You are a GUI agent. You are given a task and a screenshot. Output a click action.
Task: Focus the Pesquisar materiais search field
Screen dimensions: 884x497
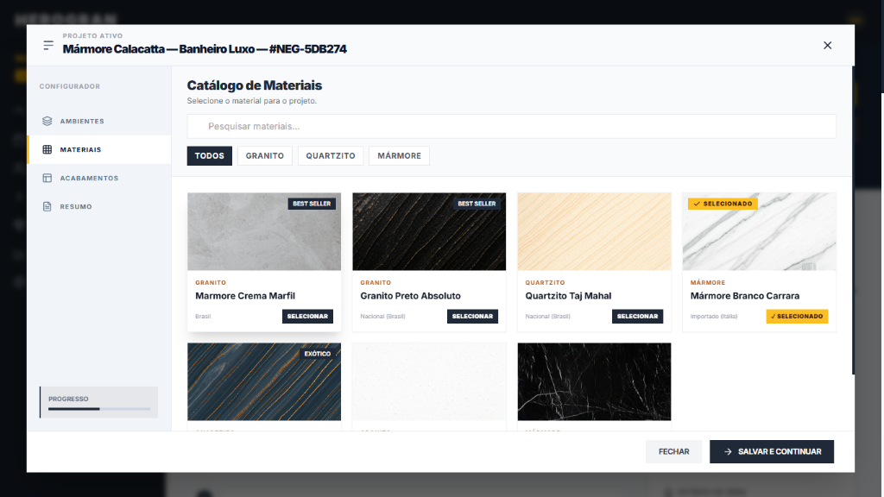[x=511, y=126]
